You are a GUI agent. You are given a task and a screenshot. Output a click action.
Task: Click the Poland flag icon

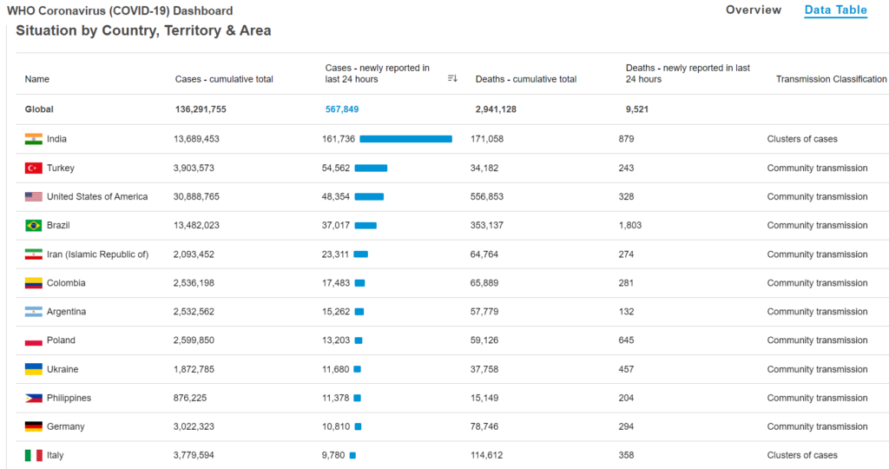point(34,340)
